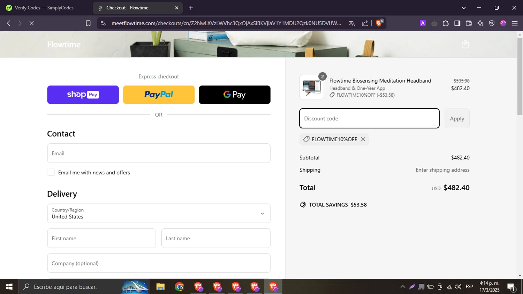This screenshot has height=294, width=523.
Task: Open the VPN shield icon
Action: pos(492,23)
